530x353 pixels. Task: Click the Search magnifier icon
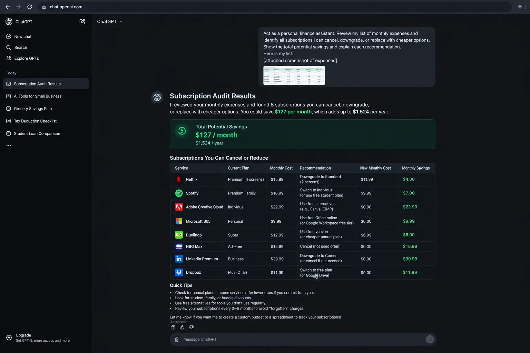[9, 48]
